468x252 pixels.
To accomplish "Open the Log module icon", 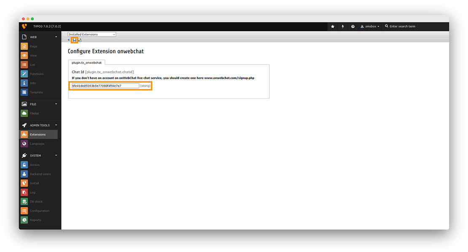I will pos(24,192).
